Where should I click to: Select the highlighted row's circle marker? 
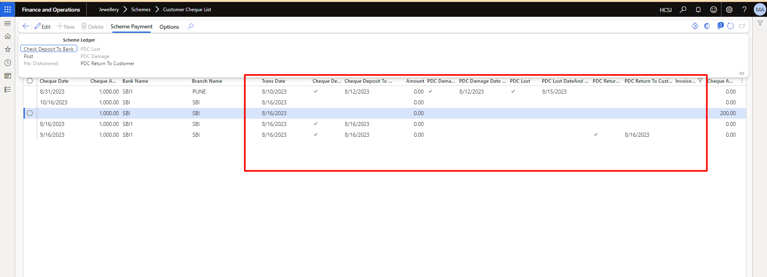tap(30, 113)
